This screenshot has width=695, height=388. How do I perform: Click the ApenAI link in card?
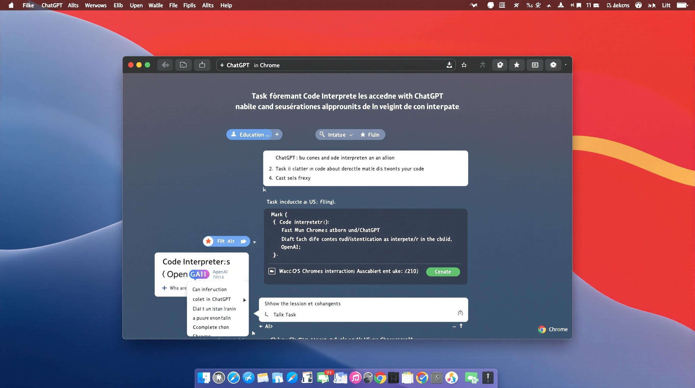(220, 272)
